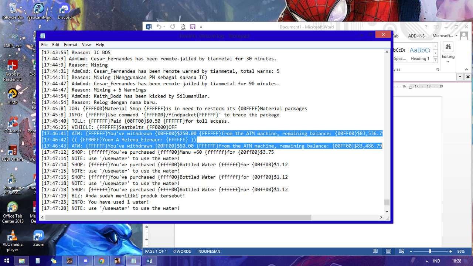Open WebcamMax desktop icon
This screenshot has height=266, width=473.
click(38, 11)
